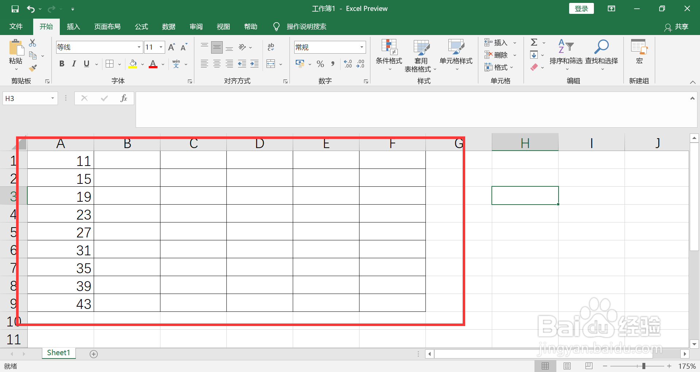Viewport: 700px width, 372px height.
Task: Open the fill color dropdown arrow
Action: 142,64
